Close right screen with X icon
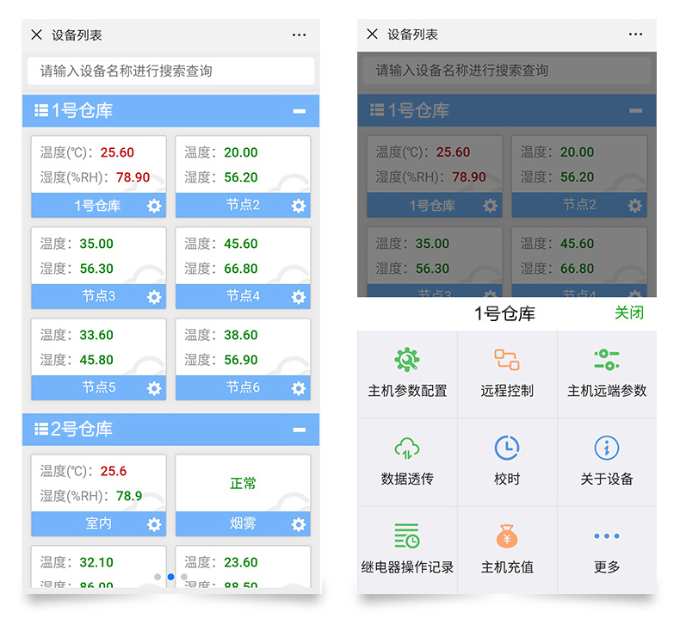This screenshot has height=619, width=680. (x=372, y=34)
